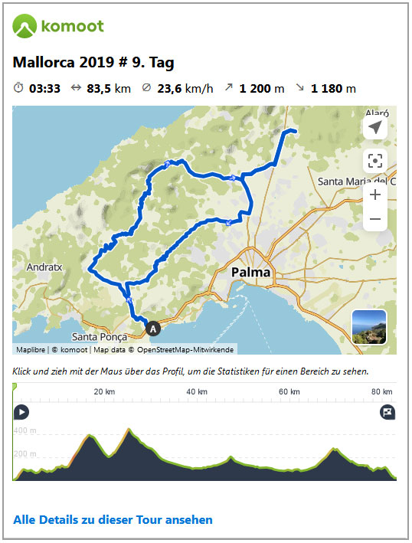Click the komoot wordmark text
The height and width of the screenshot is (543, 412).
(x=72, y=26)
